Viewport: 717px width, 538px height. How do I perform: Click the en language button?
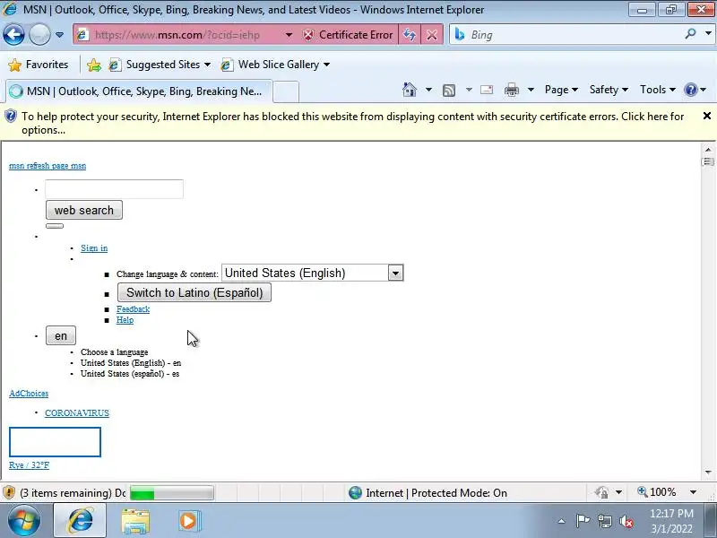(x=61, y=335)
